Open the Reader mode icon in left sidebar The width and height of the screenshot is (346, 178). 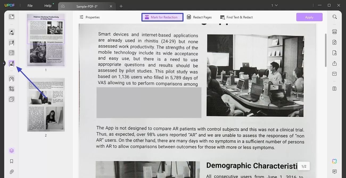click(11, 17)
